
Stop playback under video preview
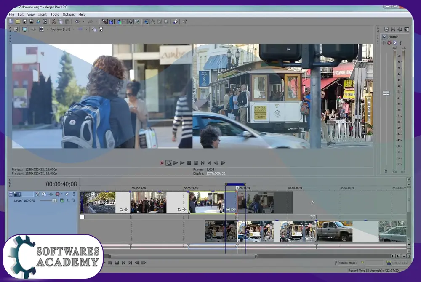pos(196,163)
